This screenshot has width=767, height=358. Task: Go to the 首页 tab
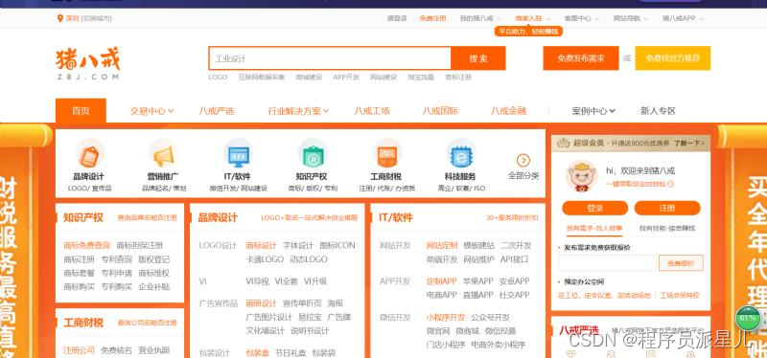click(x=81, y=111)
